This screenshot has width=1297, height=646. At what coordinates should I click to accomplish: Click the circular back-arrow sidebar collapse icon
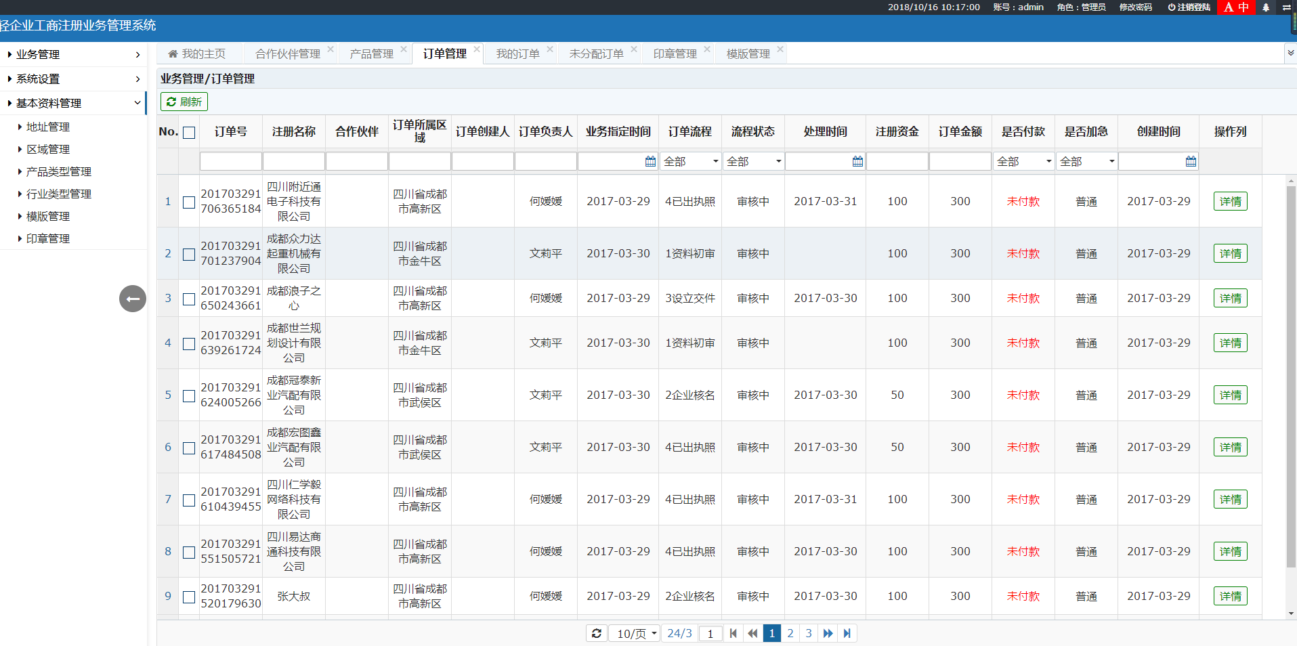point(133,299)
